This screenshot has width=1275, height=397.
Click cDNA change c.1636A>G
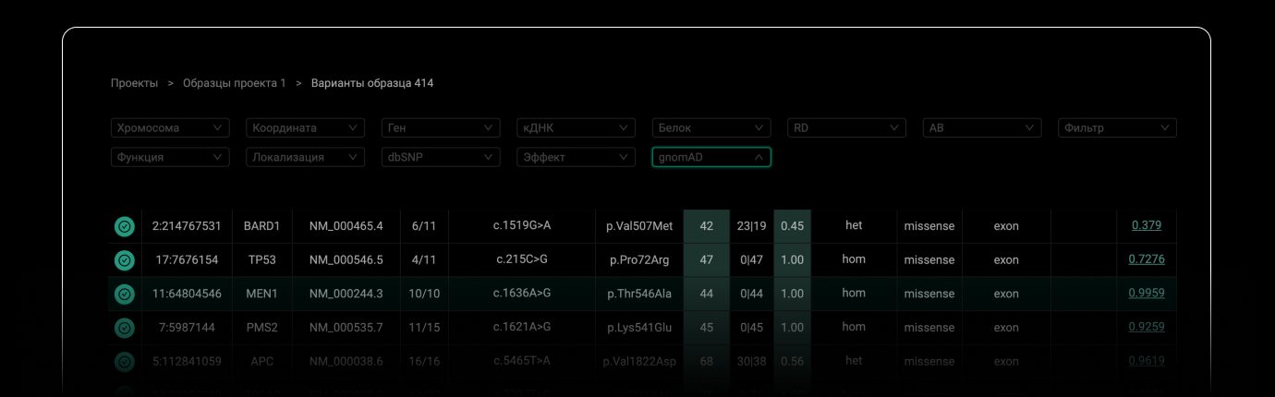point(522,294)
